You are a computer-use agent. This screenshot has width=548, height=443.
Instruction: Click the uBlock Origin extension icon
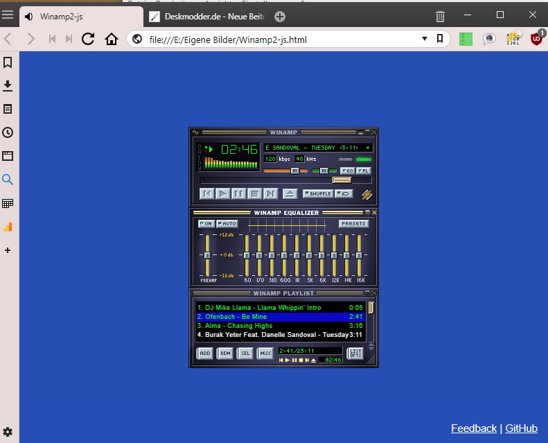pyautogui.click(x=536, y=39)
